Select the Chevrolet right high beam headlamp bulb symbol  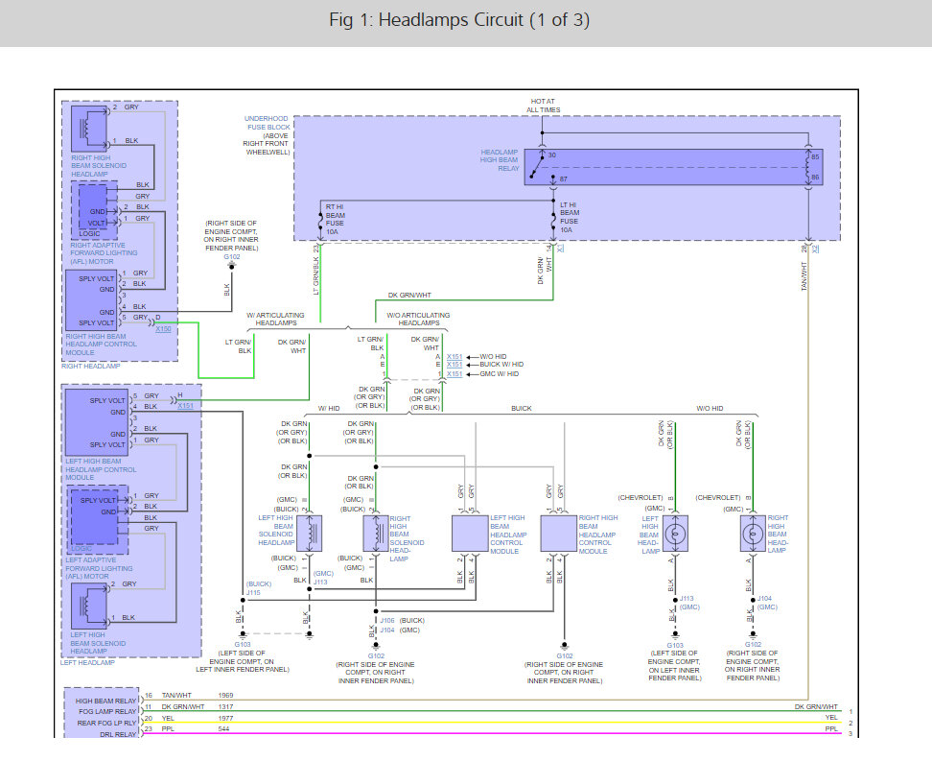click(753, 534)
